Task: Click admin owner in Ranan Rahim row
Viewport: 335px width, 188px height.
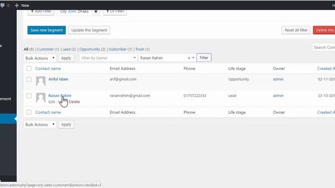Action: click(x=278, y=96)
